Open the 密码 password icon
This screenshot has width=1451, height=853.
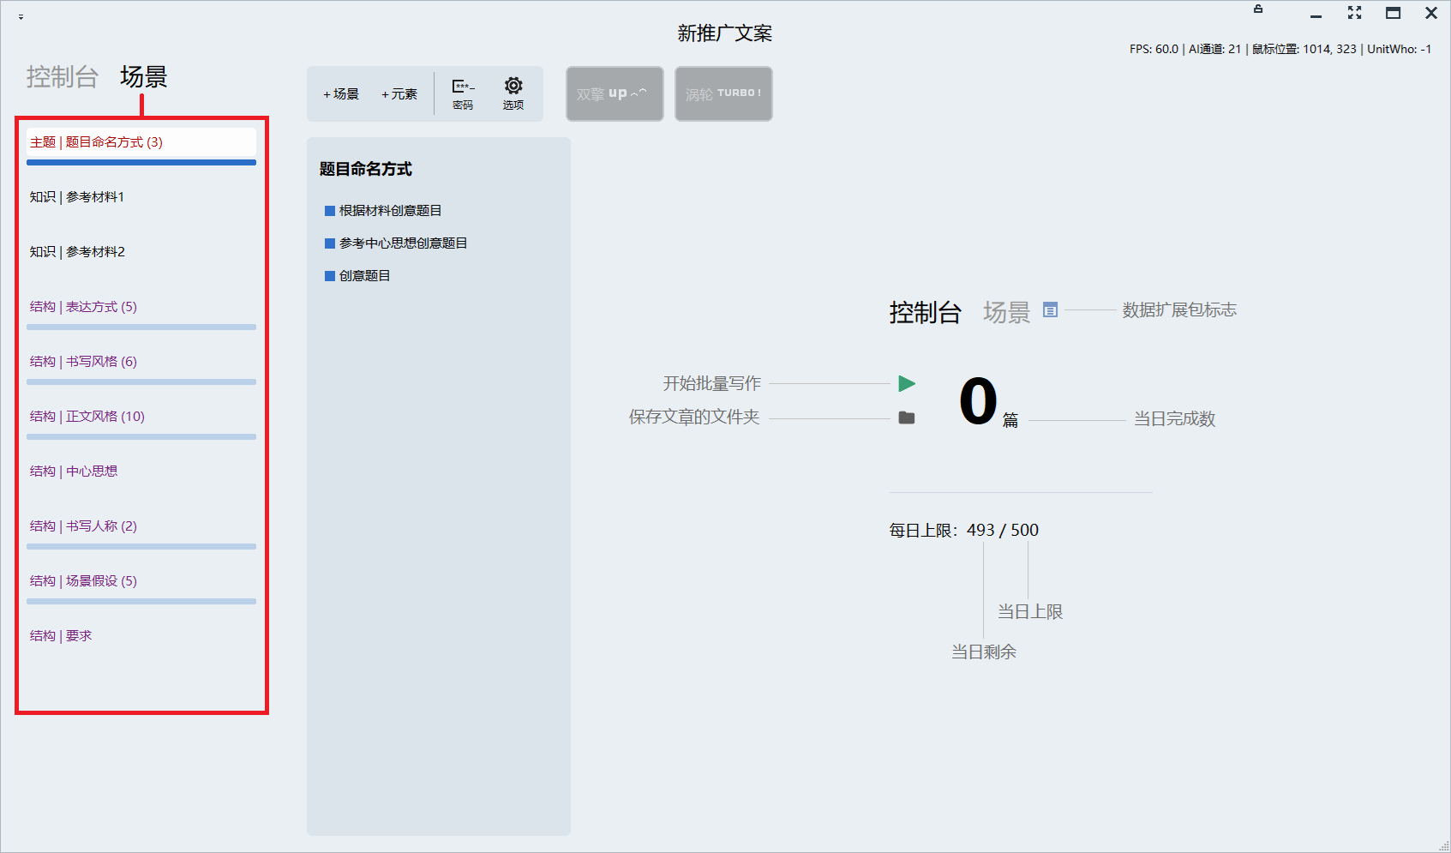463,93
